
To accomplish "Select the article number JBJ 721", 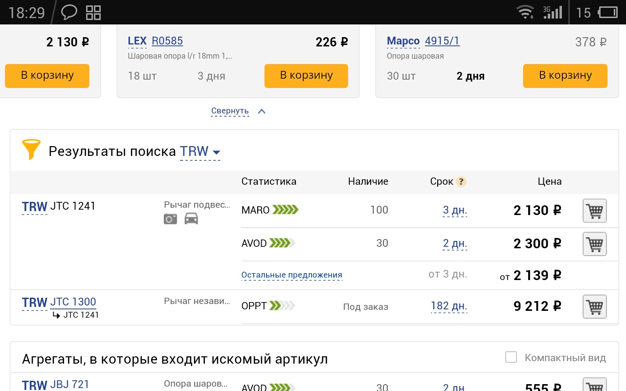I will (x=70, y=385).
